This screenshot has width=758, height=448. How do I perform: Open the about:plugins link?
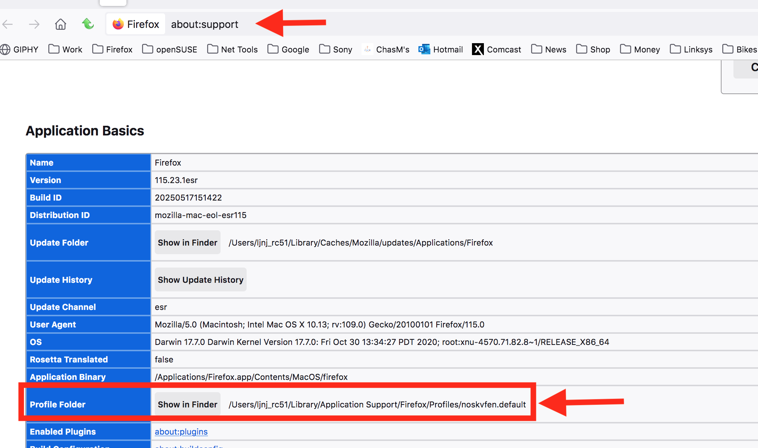[x=181, y=432]
